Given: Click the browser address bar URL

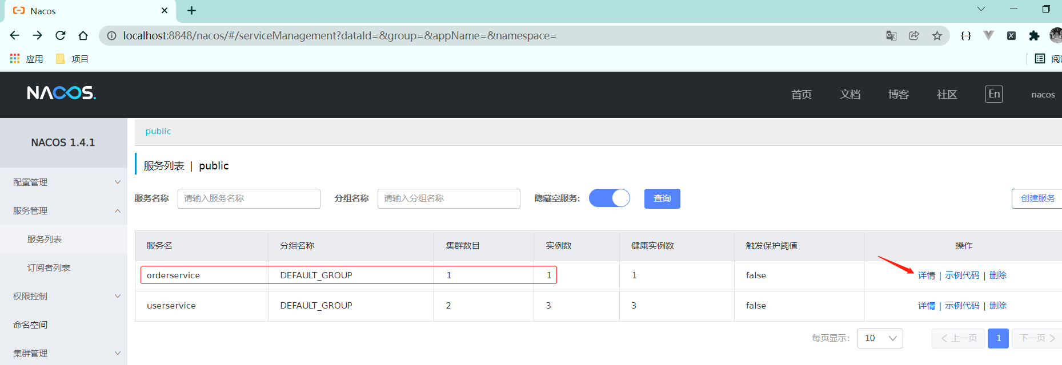Looking at the screenshot, I should (x=340, y=35).
